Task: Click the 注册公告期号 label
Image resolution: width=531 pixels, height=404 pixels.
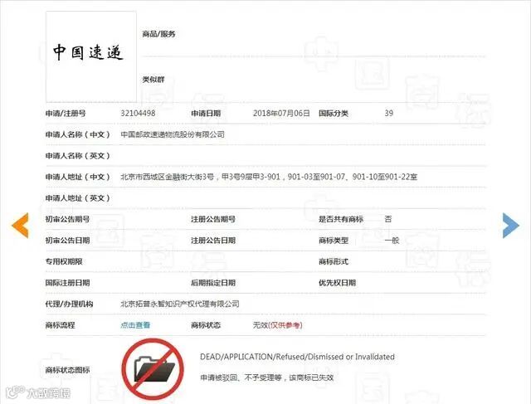Action: (x=213, y=219)
